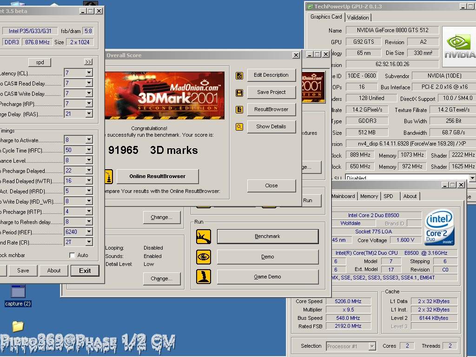Click the Demo button

click(x=268, y=257)
